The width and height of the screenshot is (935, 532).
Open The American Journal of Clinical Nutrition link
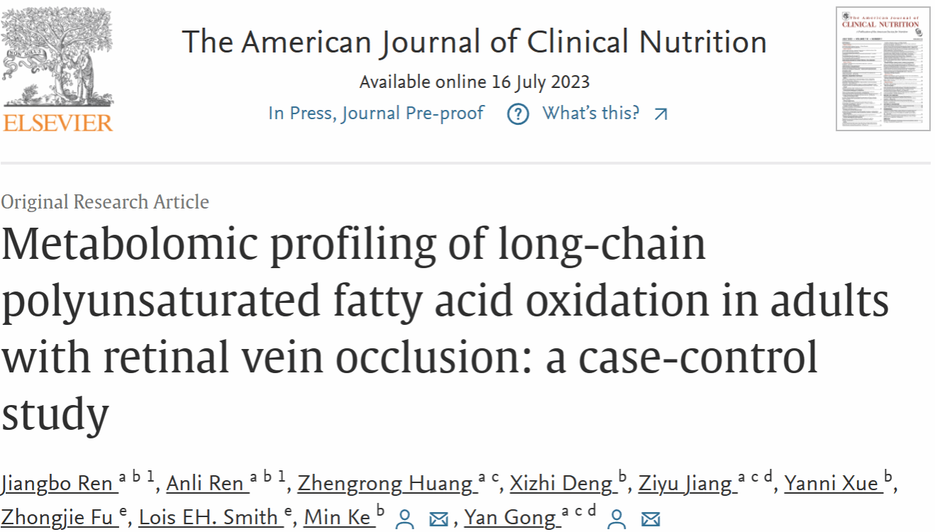click(474, 42)
